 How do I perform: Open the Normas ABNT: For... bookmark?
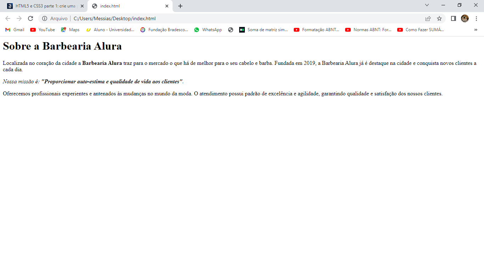pyautogui.click(x=368, y=30)
